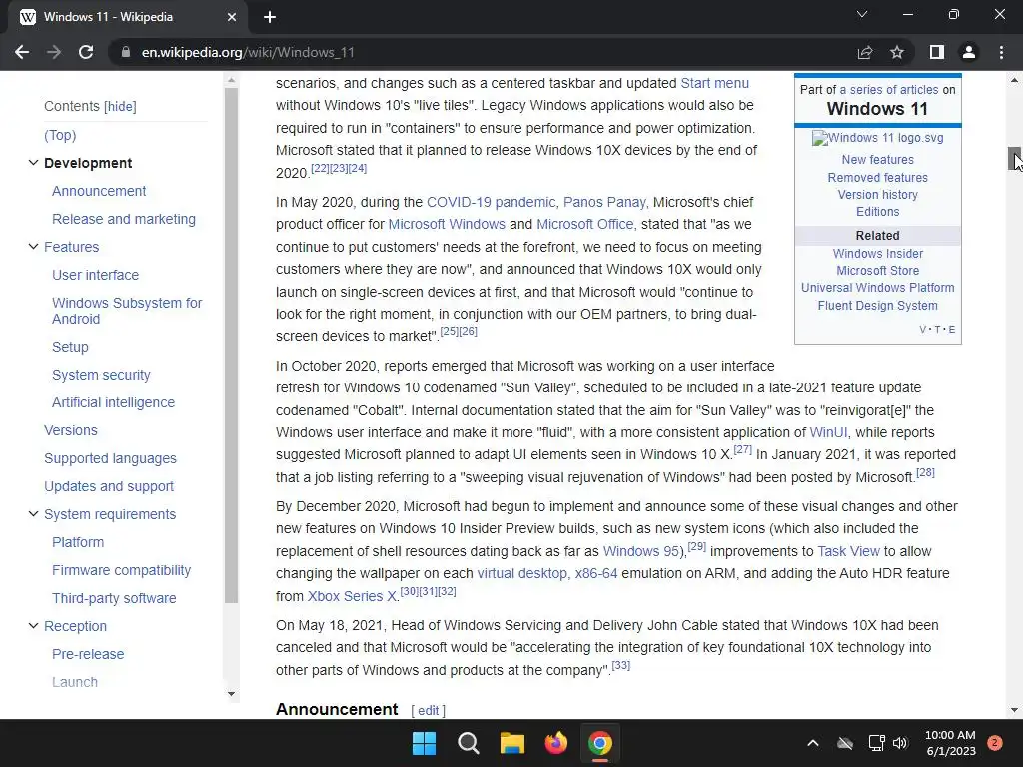This screenshot has height=767, width=1023.
Task: Collapse the Reception contents section
Action: (33, 625)
